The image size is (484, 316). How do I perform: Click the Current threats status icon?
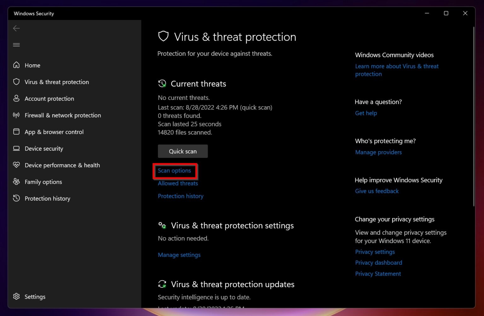pos(162,83)
